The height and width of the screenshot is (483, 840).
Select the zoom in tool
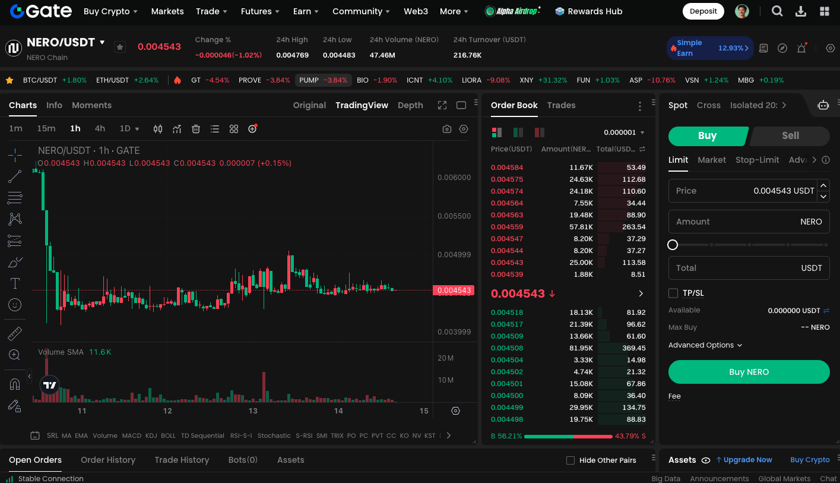click(15, 355)
